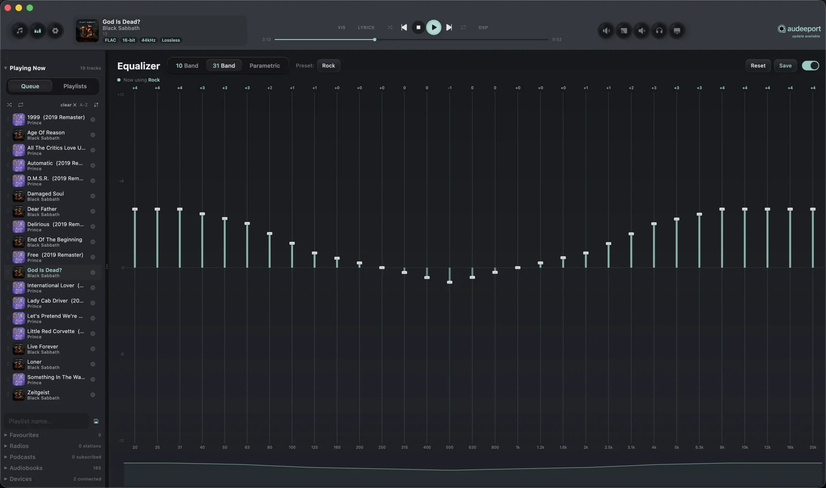
Task: Click the Reset equalizer button
Action: (x=758, y=65)
